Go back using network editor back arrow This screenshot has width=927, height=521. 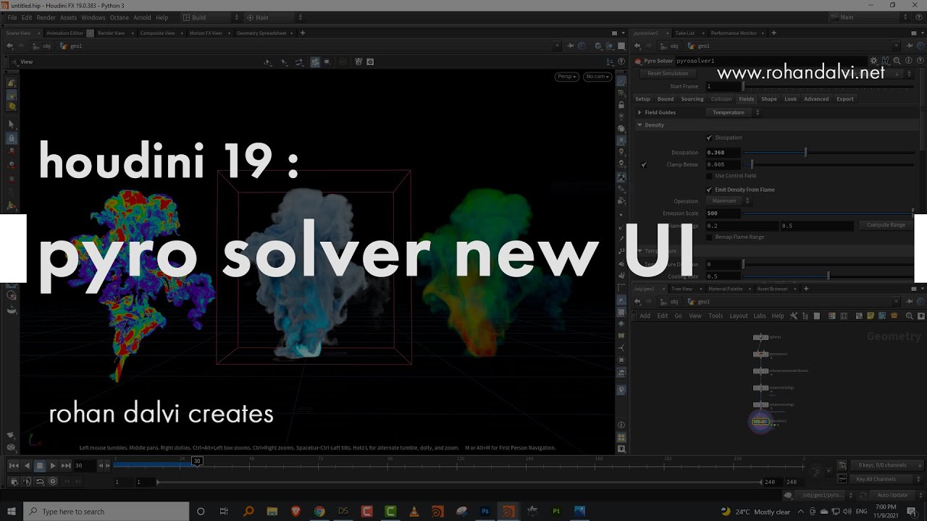(638, 301)
